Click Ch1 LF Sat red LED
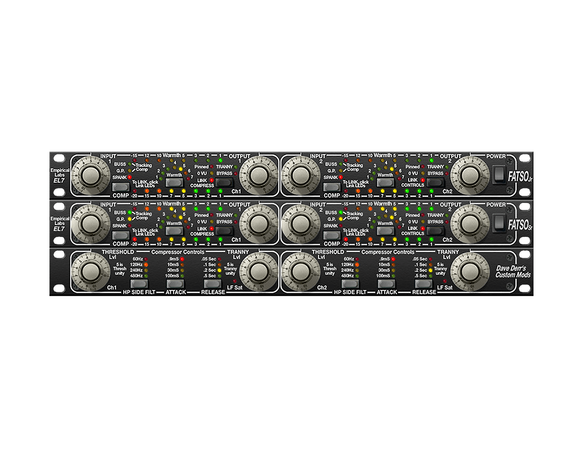Screen dimensions: 582x457 [234, 281]
